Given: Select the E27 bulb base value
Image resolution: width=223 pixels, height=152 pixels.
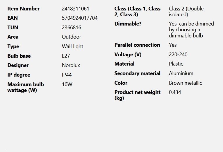Looking at the screenshot, I should (x=66, y=56).
